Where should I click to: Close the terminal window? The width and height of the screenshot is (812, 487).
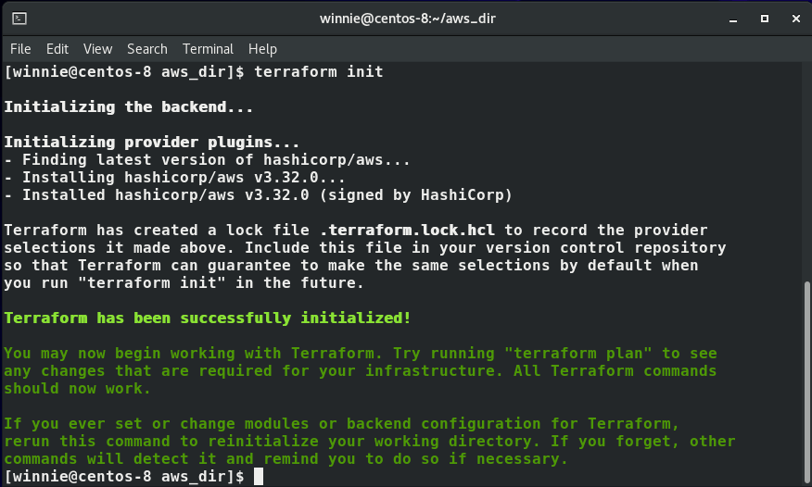pyautogui.click(x=796, y=19)
